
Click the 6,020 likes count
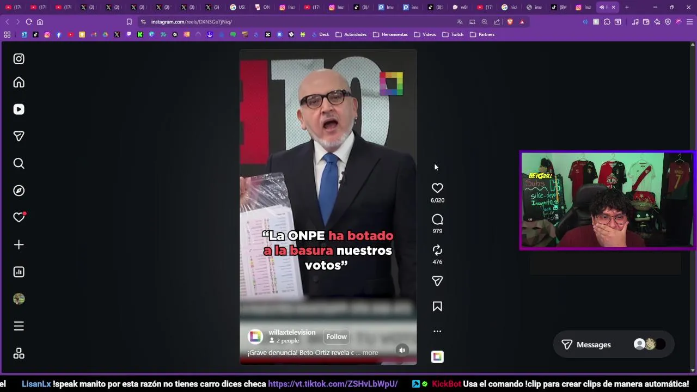click(x=437, y=200)
